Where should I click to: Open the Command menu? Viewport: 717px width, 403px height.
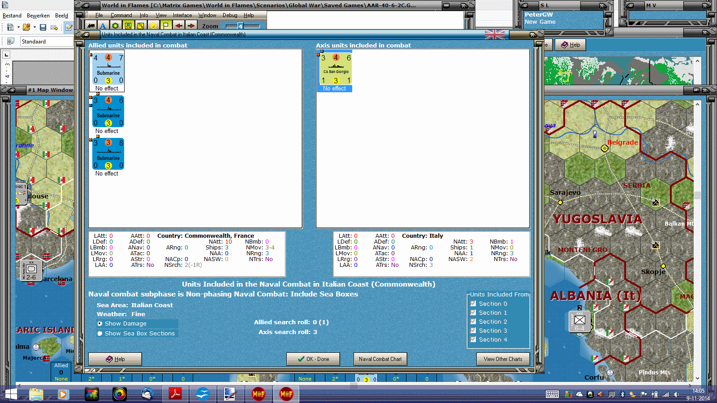pyautogui.click(x=121, y=15)
